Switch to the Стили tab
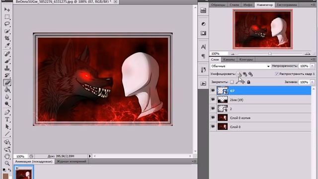This screenshot has height=179, width=318. point(234,4)
